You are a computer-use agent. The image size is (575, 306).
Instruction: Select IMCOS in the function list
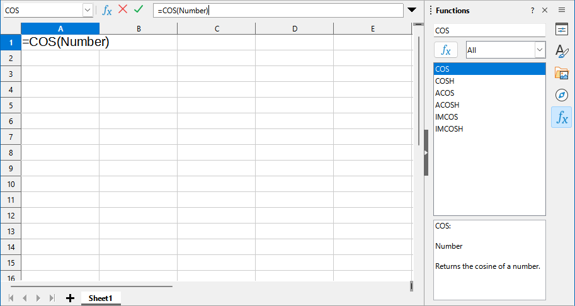click(489, 117)
